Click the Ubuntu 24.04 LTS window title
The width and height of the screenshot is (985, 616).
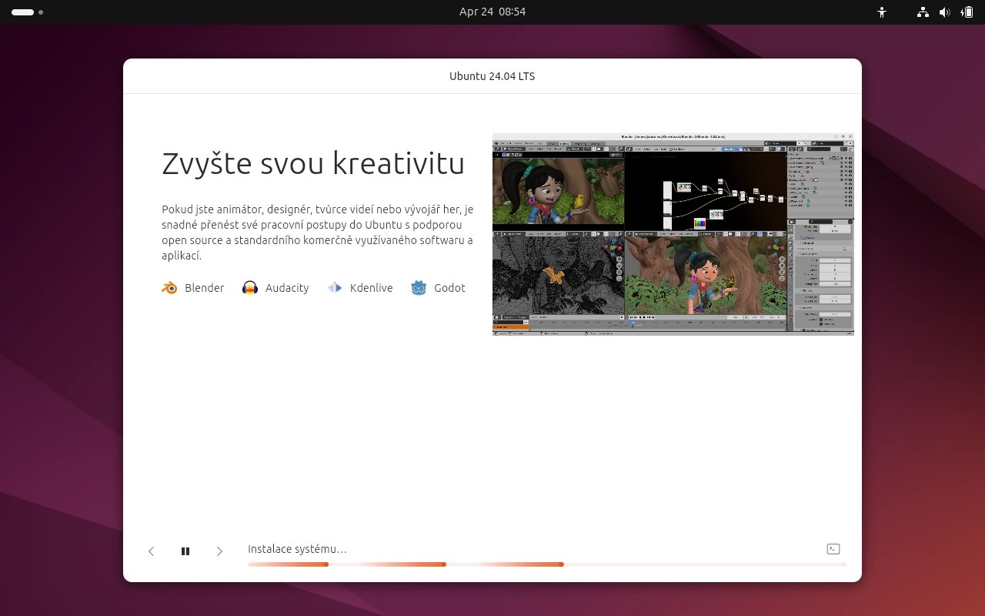pyautogui.click(x=492, y=76)
